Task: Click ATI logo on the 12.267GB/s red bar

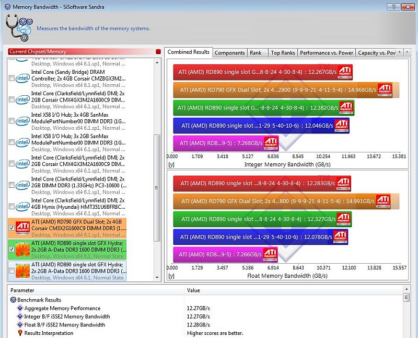Action: tap(345, 72)
